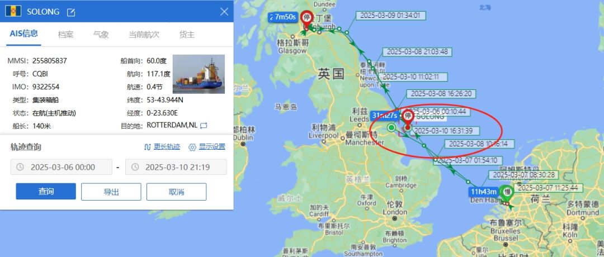The image size is (604, 257).
Task: Click the 取消 cancel button
Action: point(176,192)
